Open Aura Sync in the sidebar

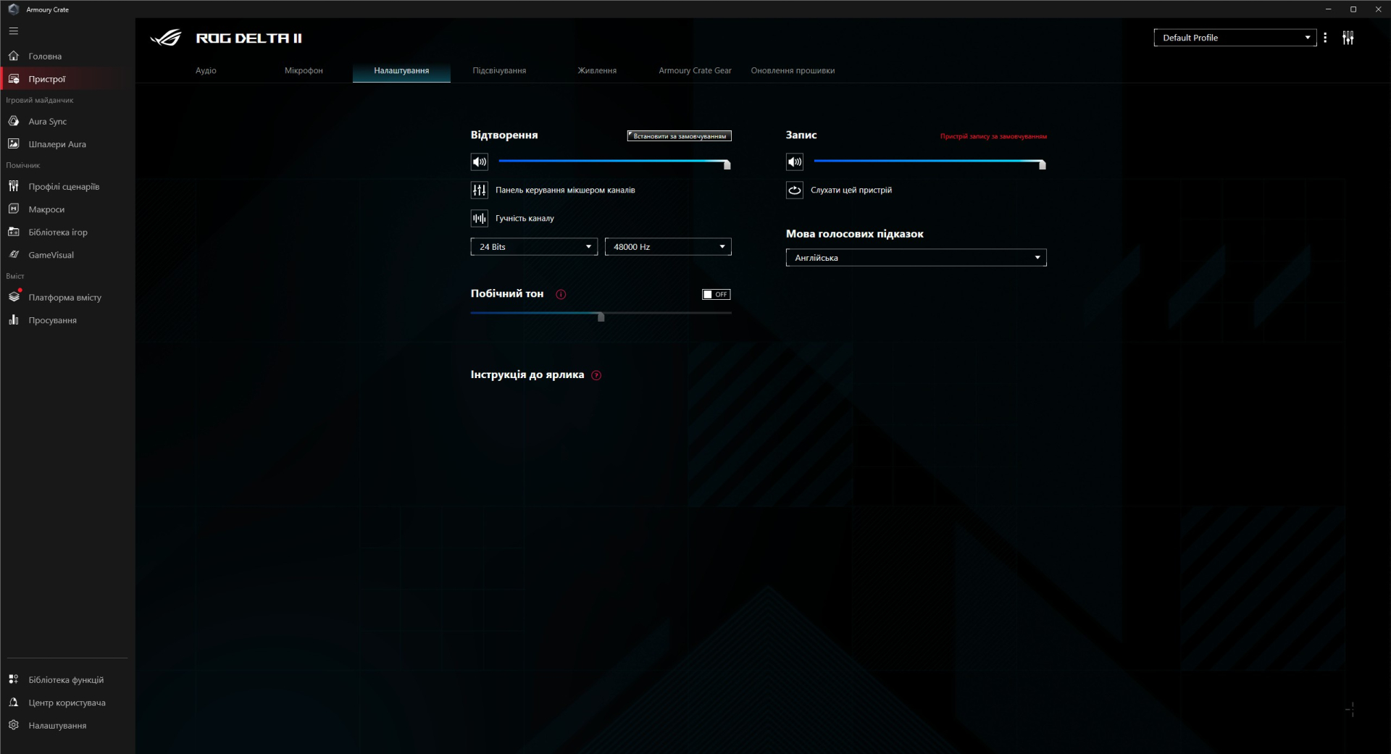tap(47, 122)
